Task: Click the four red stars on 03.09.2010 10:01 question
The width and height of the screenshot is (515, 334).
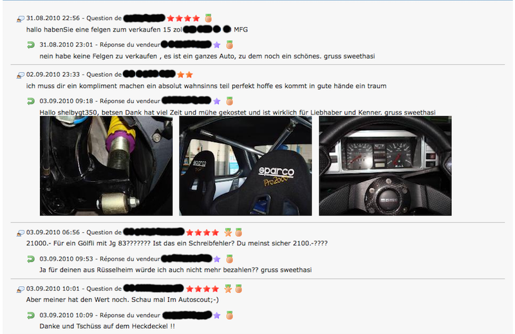Action: [202, 289]
